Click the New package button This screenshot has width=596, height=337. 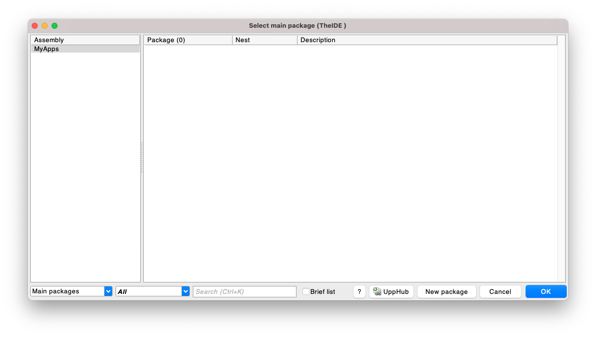point(446,291)
